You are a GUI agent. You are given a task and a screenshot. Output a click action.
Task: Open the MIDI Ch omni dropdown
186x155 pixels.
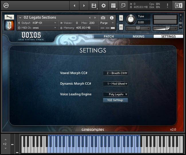(x=38, y=28)
